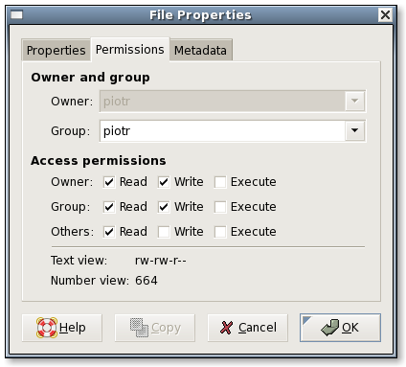Open the window menu icon in title bar
This screenshot has height=367, width=406.
17,15
